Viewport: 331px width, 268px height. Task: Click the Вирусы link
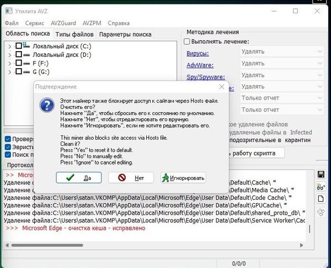point(197,53)
